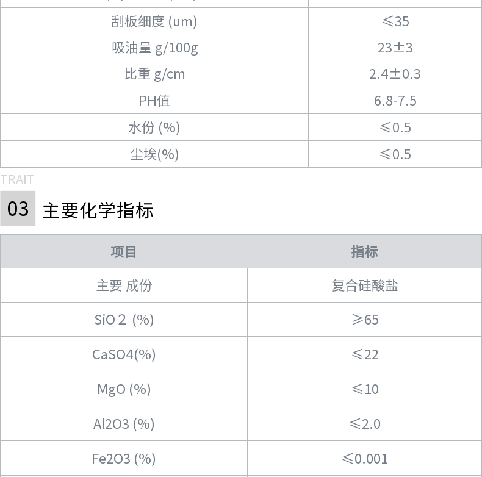Screen dimensions: 482x477
Task: Select the 吸油量 g/100g row label
Action: 154,48
